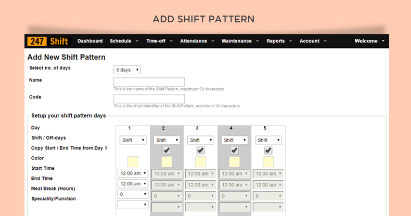
Task: Focus the shift pattern Code field
Action: click(x=149, y=99)
